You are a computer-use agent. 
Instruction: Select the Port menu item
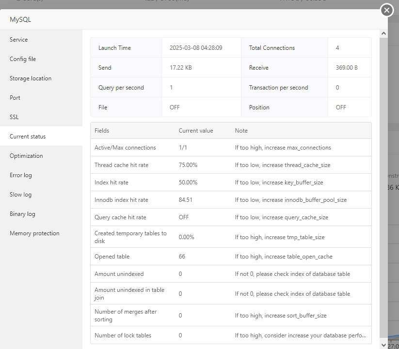15,98
